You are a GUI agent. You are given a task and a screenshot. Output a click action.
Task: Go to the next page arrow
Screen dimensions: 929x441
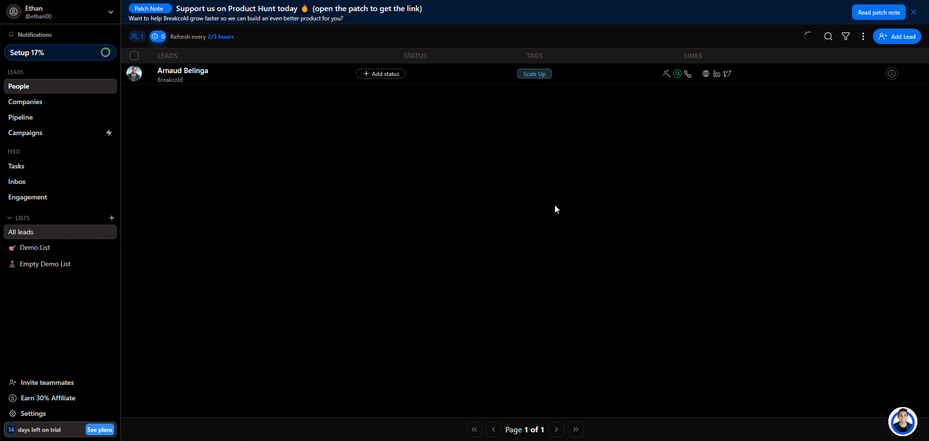tap(556, 429)
